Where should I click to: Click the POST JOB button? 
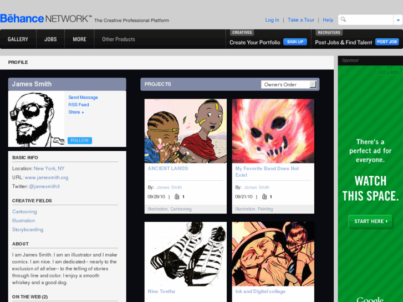pyautogui.click(x=387, y=42)
